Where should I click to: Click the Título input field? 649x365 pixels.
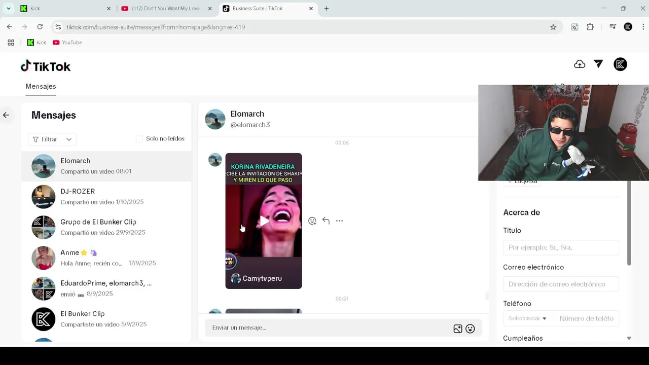561,247
